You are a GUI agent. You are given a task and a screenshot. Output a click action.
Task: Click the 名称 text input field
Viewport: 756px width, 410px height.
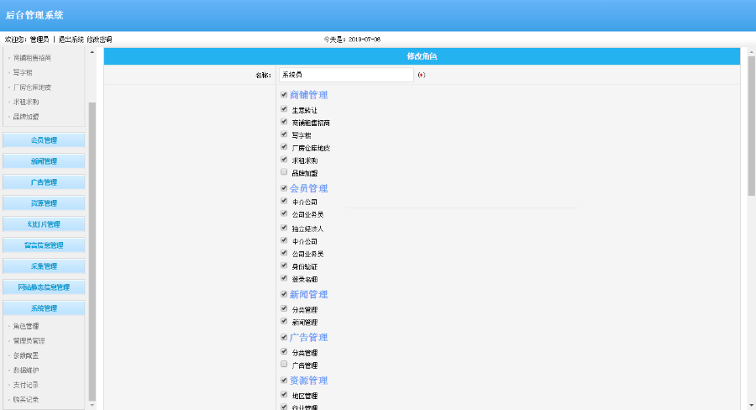[x=345, y=75]
